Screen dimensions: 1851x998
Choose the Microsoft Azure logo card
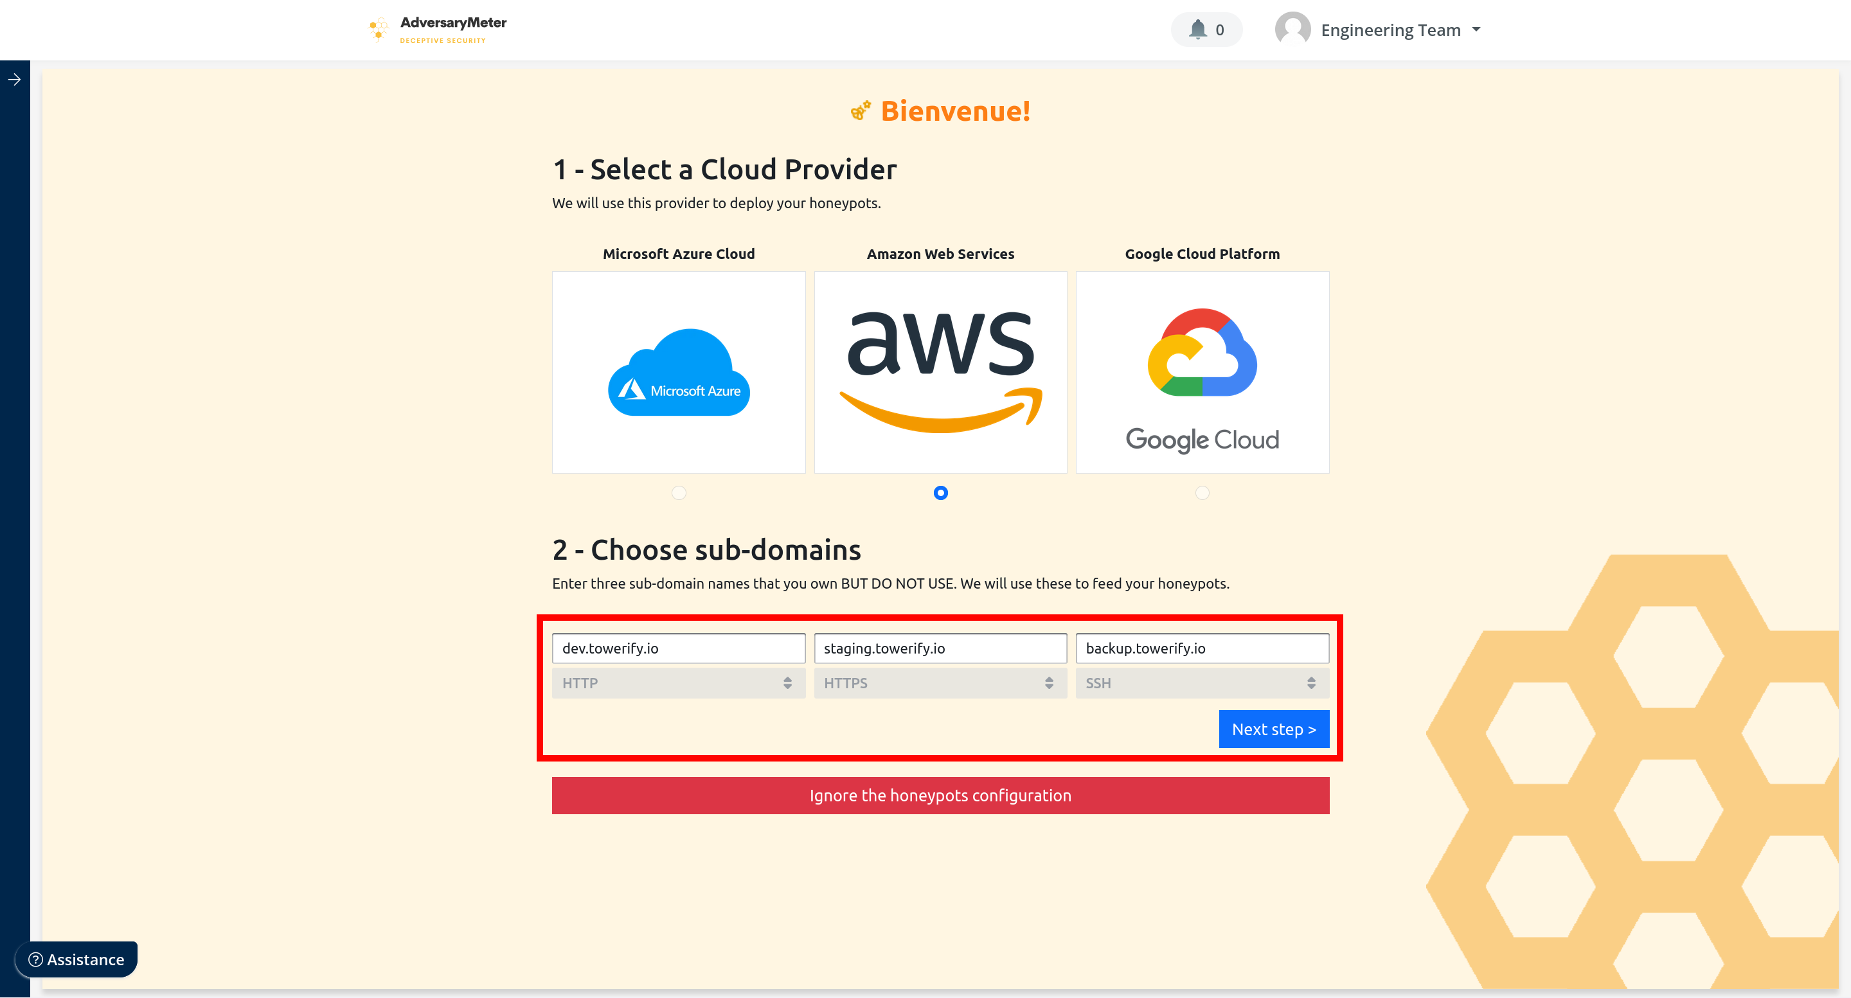click(x=678, y=372)
